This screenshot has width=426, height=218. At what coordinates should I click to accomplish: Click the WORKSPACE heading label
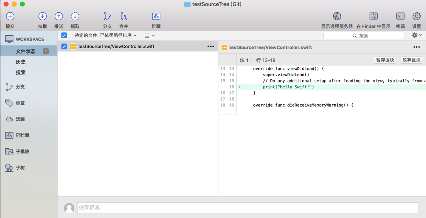(x=30, y=39)
